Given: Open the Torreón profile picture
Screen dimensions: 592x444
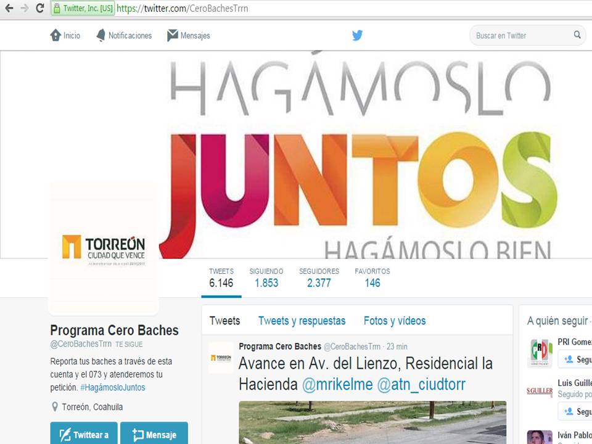Looking at the screenshot, I should coord(104,248).
